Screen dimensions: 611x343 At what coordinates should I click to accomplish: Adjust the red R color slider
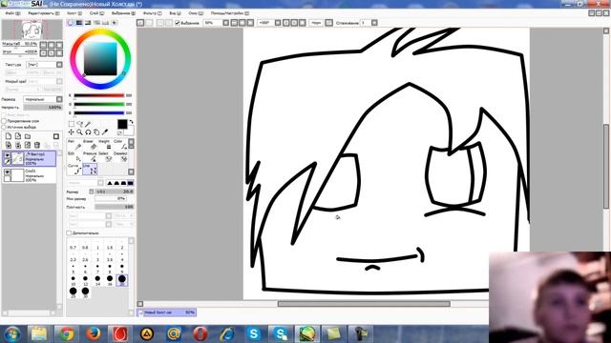coord(99,95)
